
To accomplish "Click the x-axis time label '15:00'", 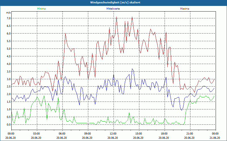I will (x=139, y=134).
